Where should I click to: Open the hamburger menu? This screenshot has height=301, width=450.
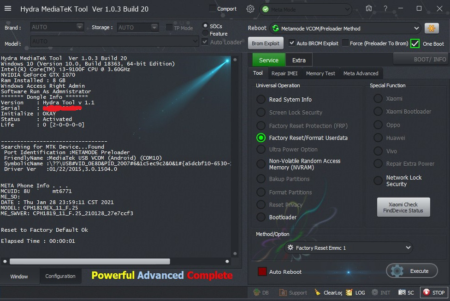tap(8, 9)
